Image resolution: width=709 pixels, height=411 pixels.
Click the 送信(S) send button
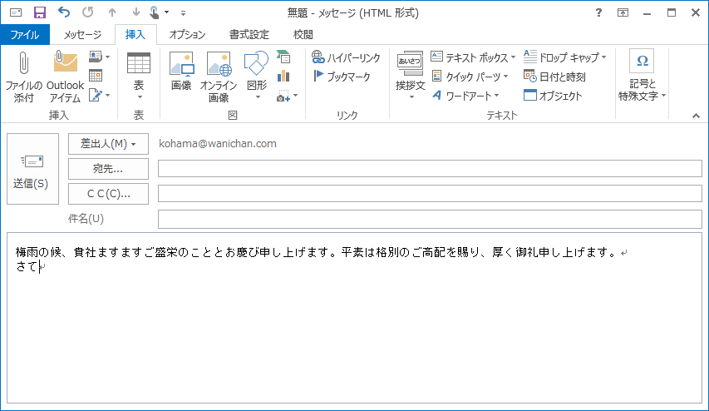(32, 169)
